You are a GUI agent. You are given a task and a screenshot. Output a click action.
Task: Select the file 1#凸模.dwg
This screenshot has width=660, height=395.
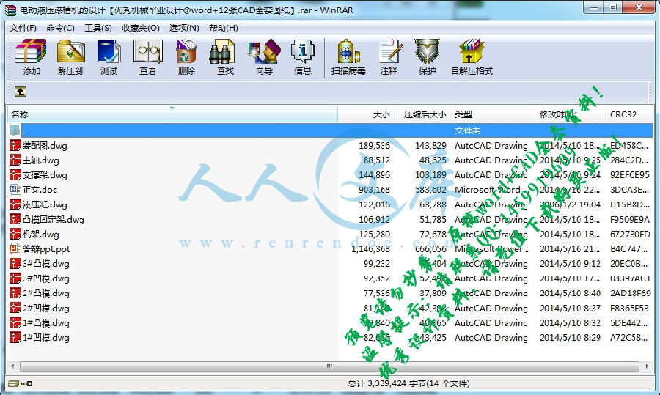click(46, 322)
